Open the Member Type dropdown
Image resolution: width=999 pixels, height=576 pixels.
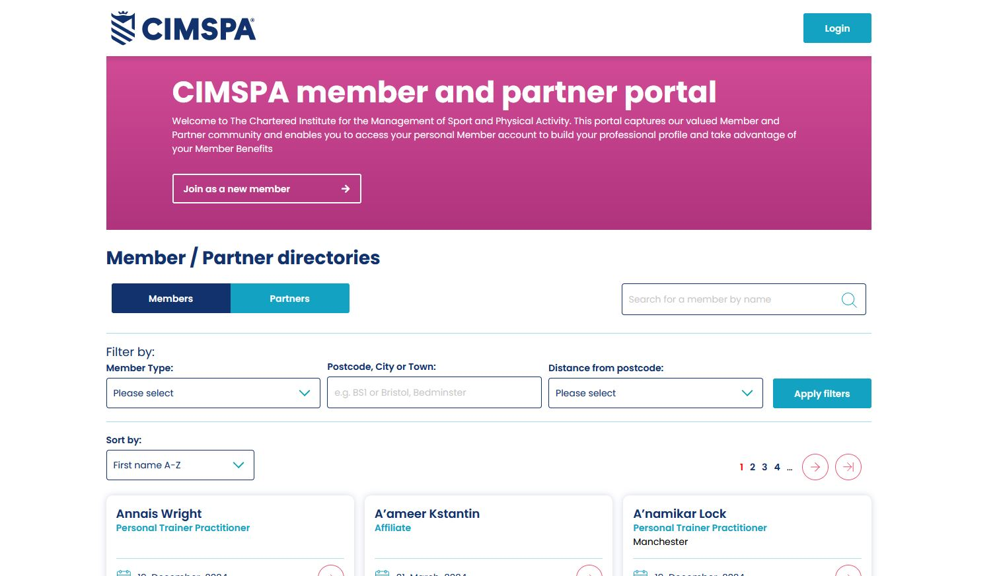pos(213,393)
